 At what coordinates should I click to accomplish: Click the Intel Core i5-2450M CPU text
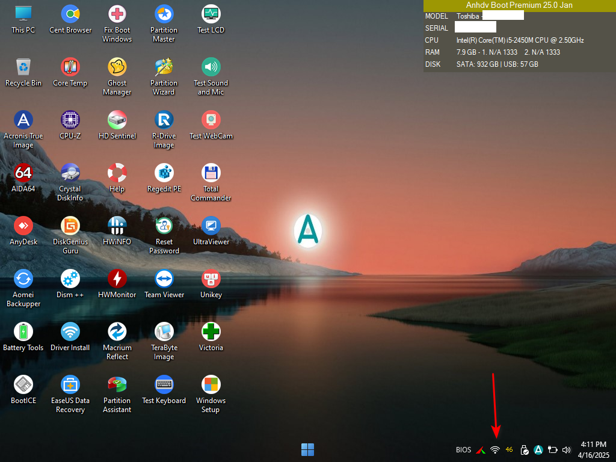pyautogui.click(x=520, y=40)
